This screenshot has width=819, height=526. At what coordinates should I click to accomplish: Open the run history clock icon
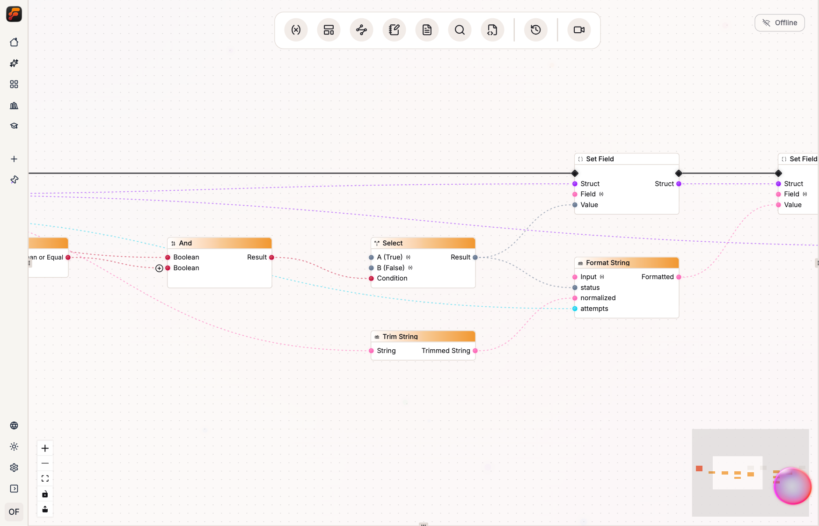click(x=536, y=30)
